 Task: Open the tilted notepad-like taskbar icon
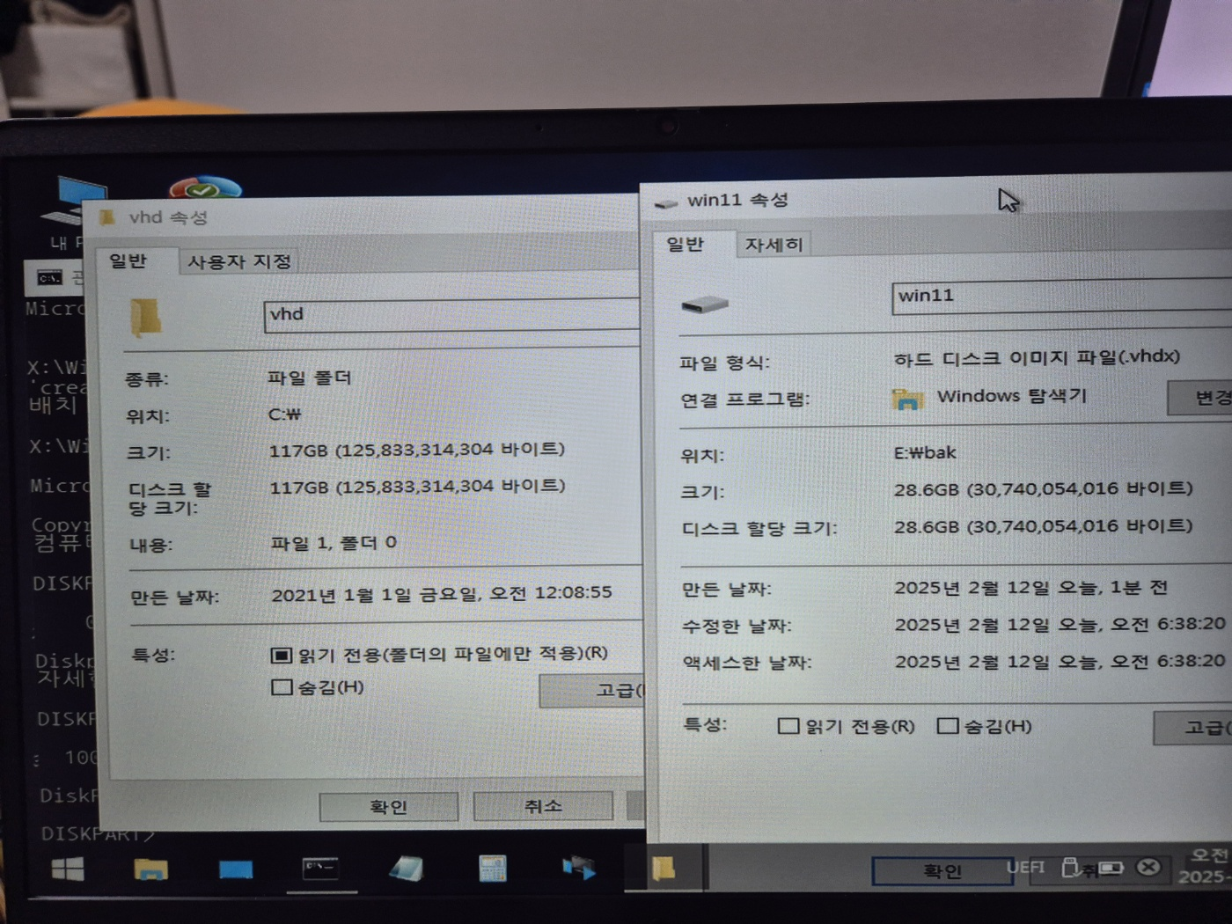406,869
